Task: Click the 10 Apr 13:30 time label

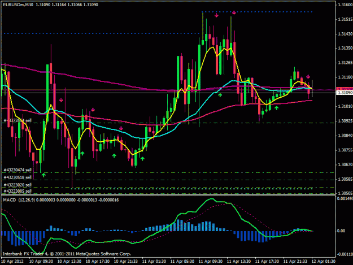Action: click(69, 261)
